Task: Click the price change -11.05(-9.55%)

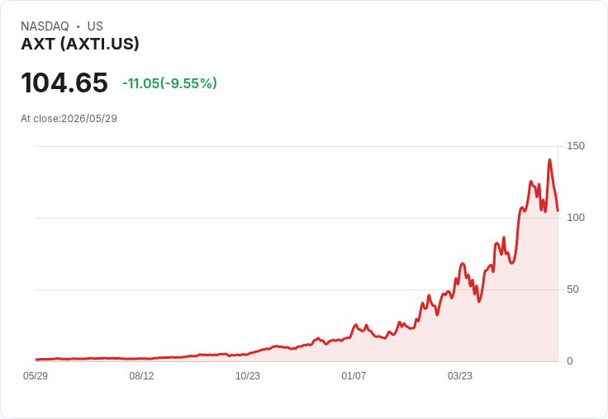Action: point(169,83)
